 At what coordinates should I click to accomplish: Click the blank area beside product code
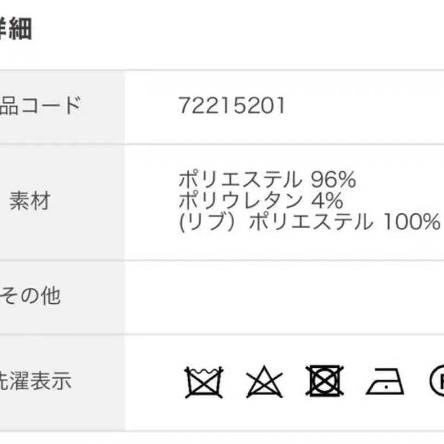pos(365,107)
